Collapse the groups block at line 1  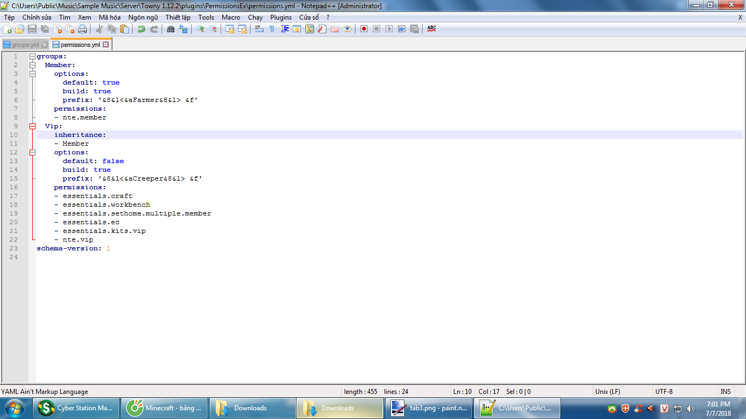pyautogui.click(x=32, y=56)
